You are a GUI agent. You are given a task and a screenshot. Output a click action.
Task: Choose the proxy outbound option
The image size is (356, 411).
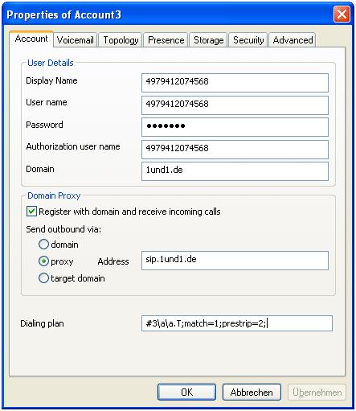(43, 261)
